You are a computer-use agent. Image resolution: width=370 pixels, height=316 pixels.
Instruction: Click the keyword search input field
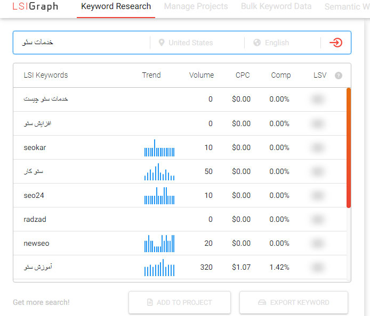click(x=80, y=43)
